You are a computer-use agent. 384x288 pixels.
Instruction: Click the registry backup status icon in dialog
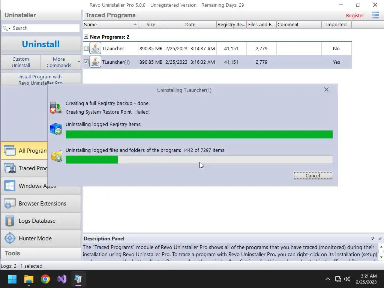point(55,108)
